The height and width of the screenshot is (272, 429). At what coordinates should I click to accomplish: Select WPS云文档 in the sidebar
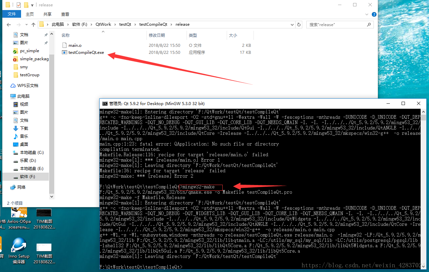pyautogui.click(x=28, y=86)
